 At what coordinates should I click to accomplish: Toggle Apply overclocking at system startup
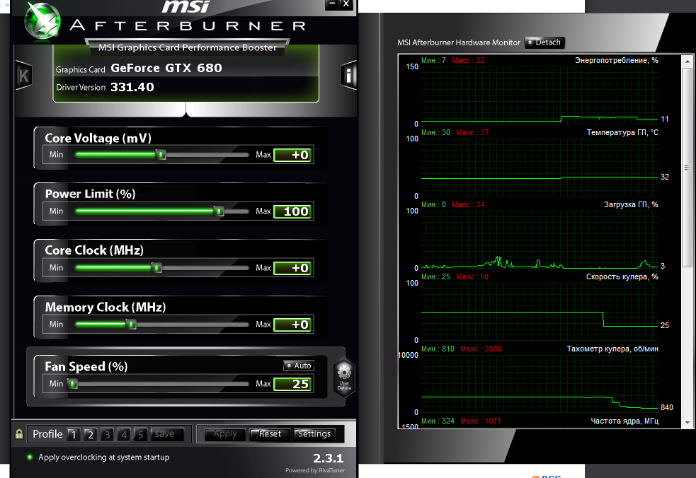(x=30, y=457)
